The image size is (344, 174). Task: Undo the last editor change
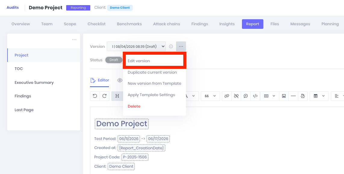[x=95, y=96]
